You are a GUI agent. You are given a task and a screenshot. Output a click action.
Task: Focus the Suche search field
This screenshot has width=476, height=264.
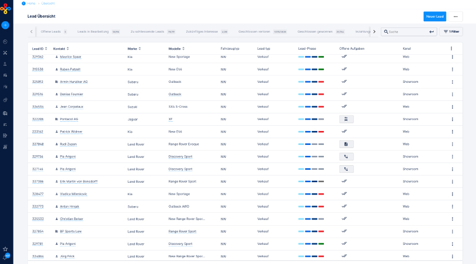(408, 32)
